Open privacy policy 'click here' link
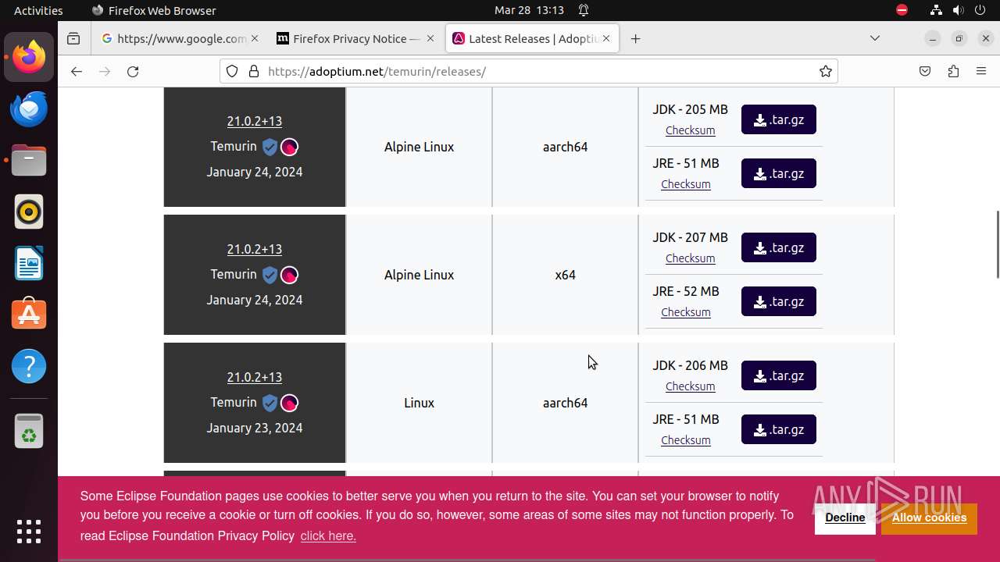 [x=328, y=535]
